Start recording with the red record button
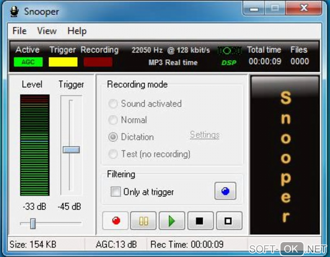The height and width of the screenshot is (257, 330). click(x=115, y=220)
